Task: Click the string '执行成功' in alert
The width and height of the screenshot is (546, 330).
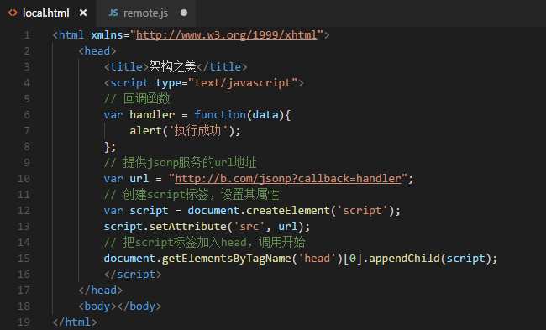Action: pyautogui.click(x=197, y=130)
